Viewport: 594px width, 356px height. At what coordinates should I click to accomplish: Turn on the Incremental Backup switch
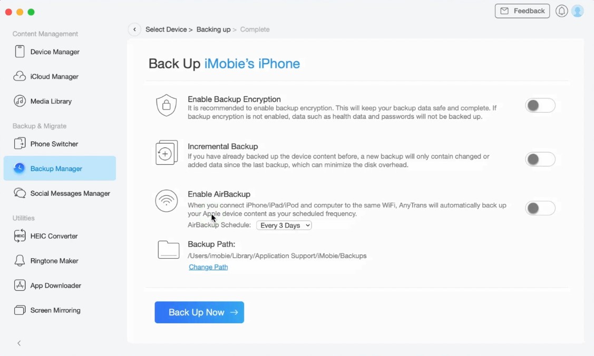click(540, 159)
